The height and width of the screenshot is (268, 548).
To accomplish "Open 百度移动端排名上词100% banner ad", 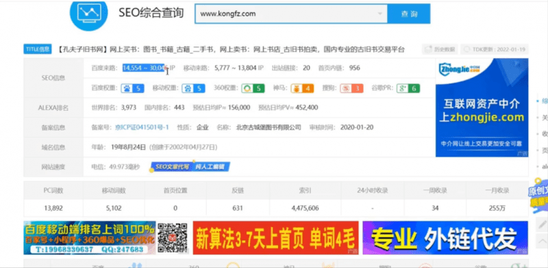I will pos(90,238).
